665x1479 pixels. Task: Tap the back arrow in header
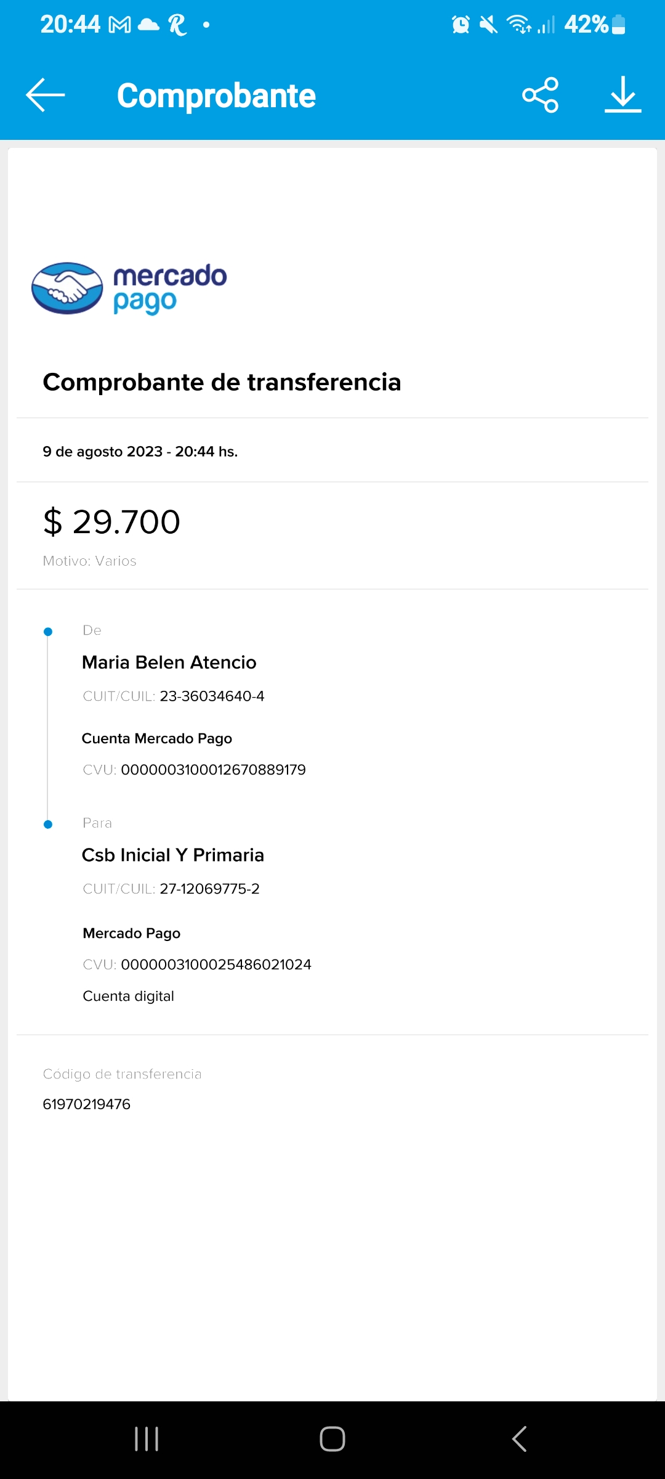[46, 95]
